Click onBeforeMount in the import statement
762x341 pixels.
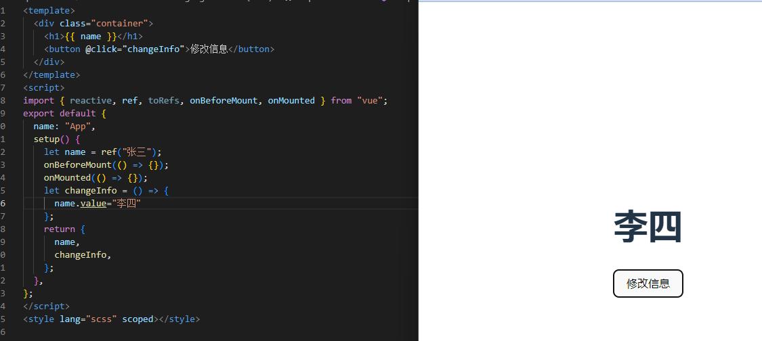click(x=224, y=101)
